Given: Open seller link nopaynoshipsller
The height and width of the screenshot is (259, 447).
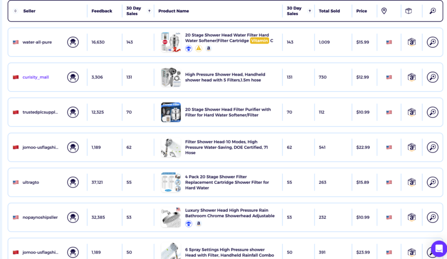Looking at the screenshot, I should 40,218.
